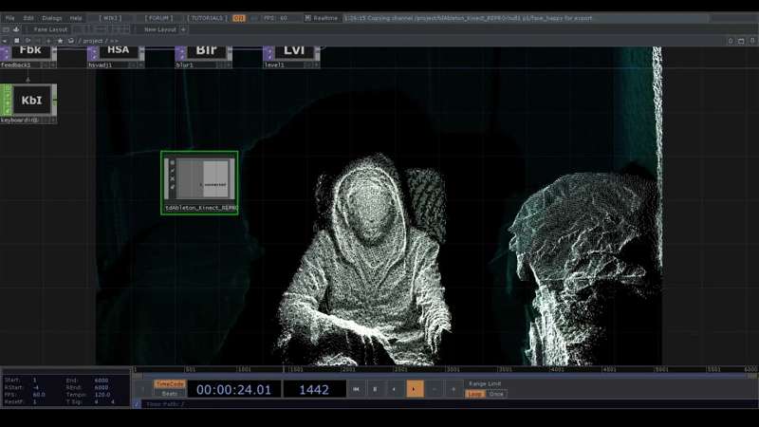Switch timeline display to TimeCode
Viewport: 759px width, 427px height.
170,384
